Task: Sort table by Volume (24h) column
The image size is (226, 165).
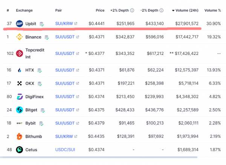Action: 187,10
